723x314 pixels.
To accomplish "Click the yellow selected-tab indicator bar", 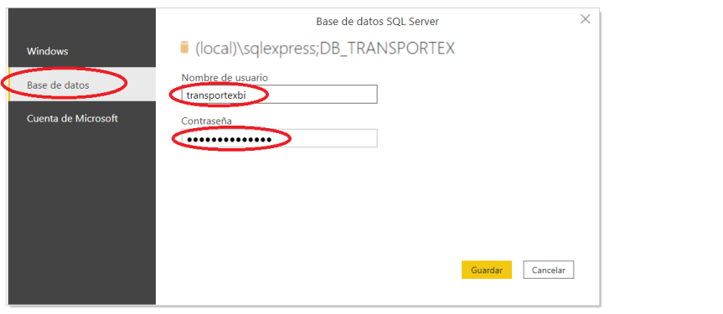I will pos(9,85).
